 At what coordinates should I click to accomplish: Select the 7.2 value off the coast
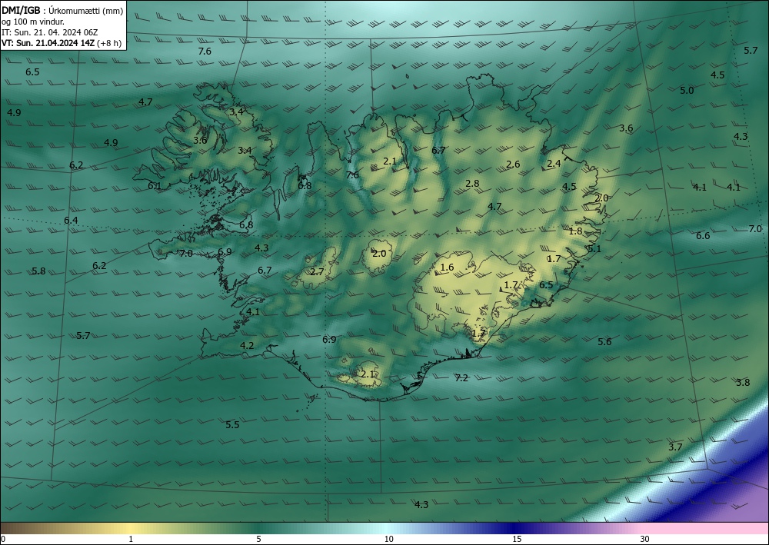click(x=461, y=378)
